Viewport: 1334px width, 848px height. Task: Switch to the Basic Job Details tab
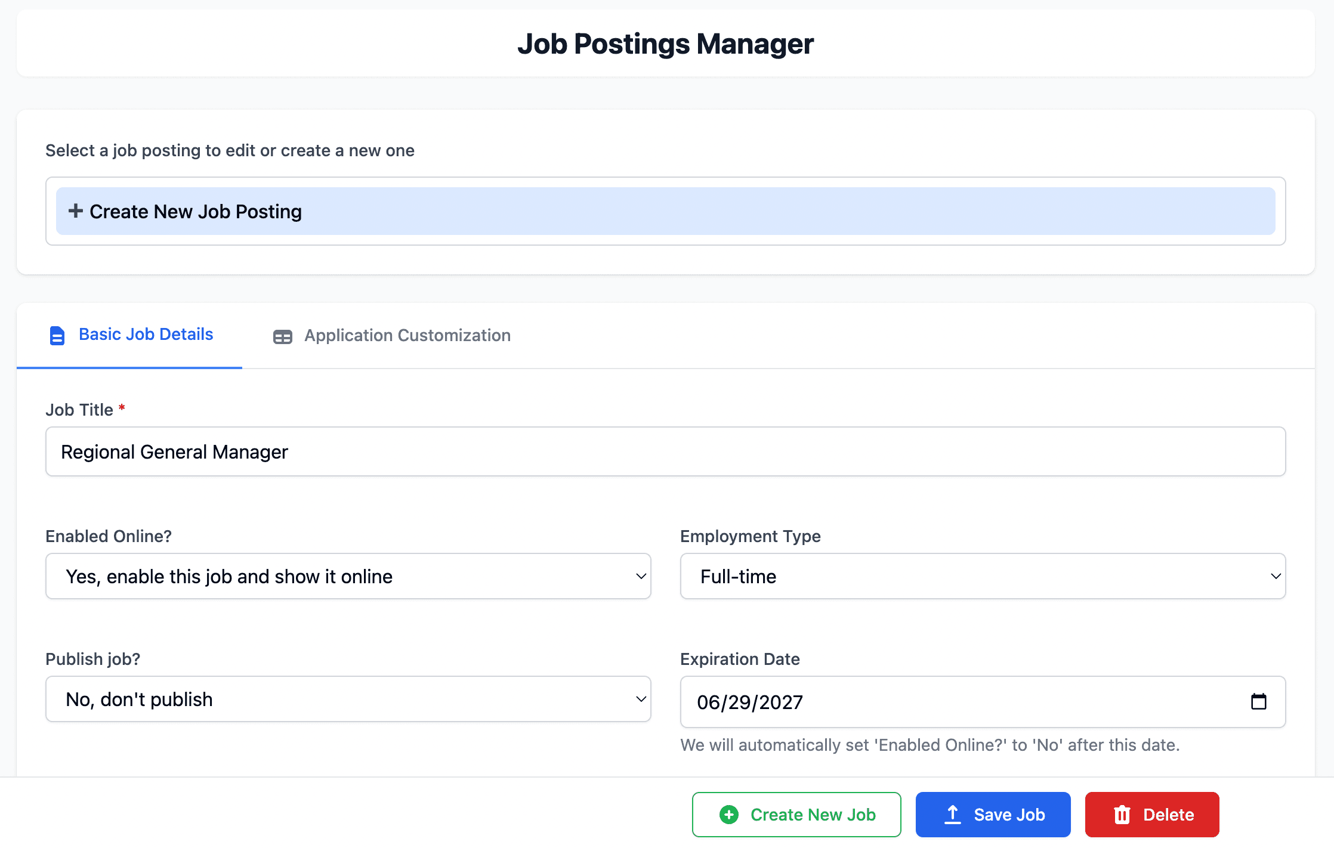[129, 335]
